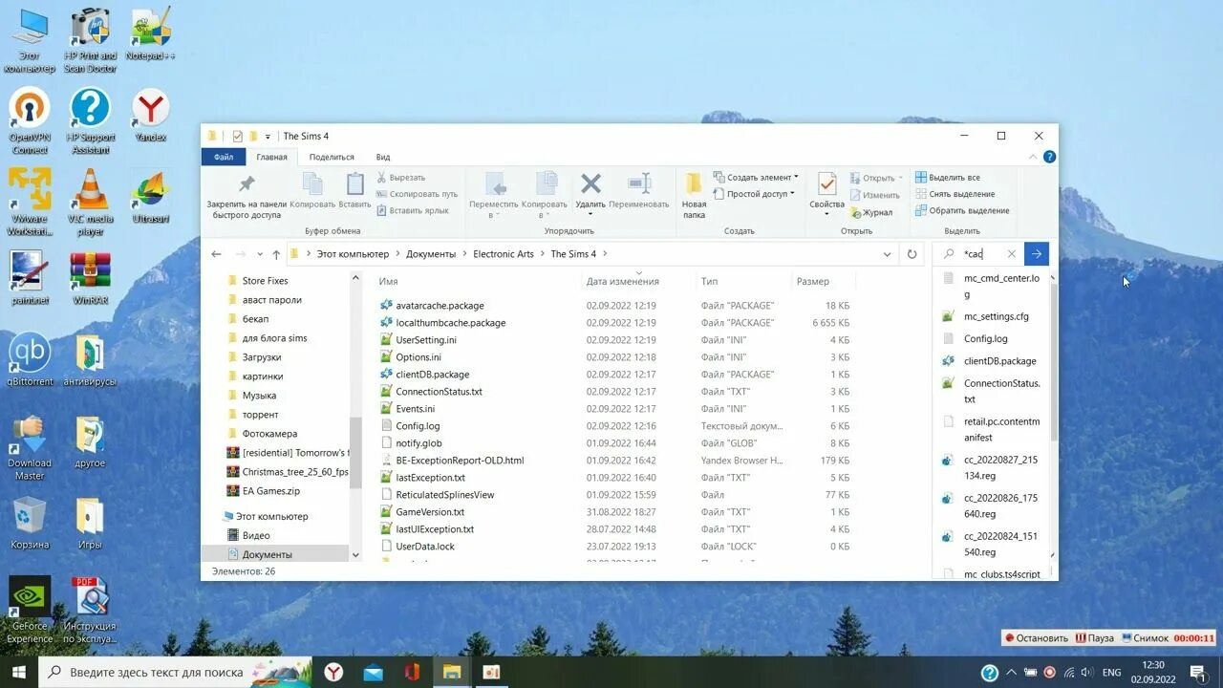
Task: Select Видео in navigation pane
Action: (x=256, y=536)
